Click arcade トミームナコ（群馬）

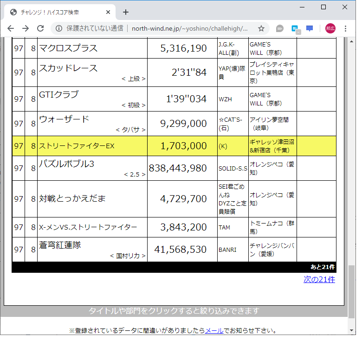272,227
